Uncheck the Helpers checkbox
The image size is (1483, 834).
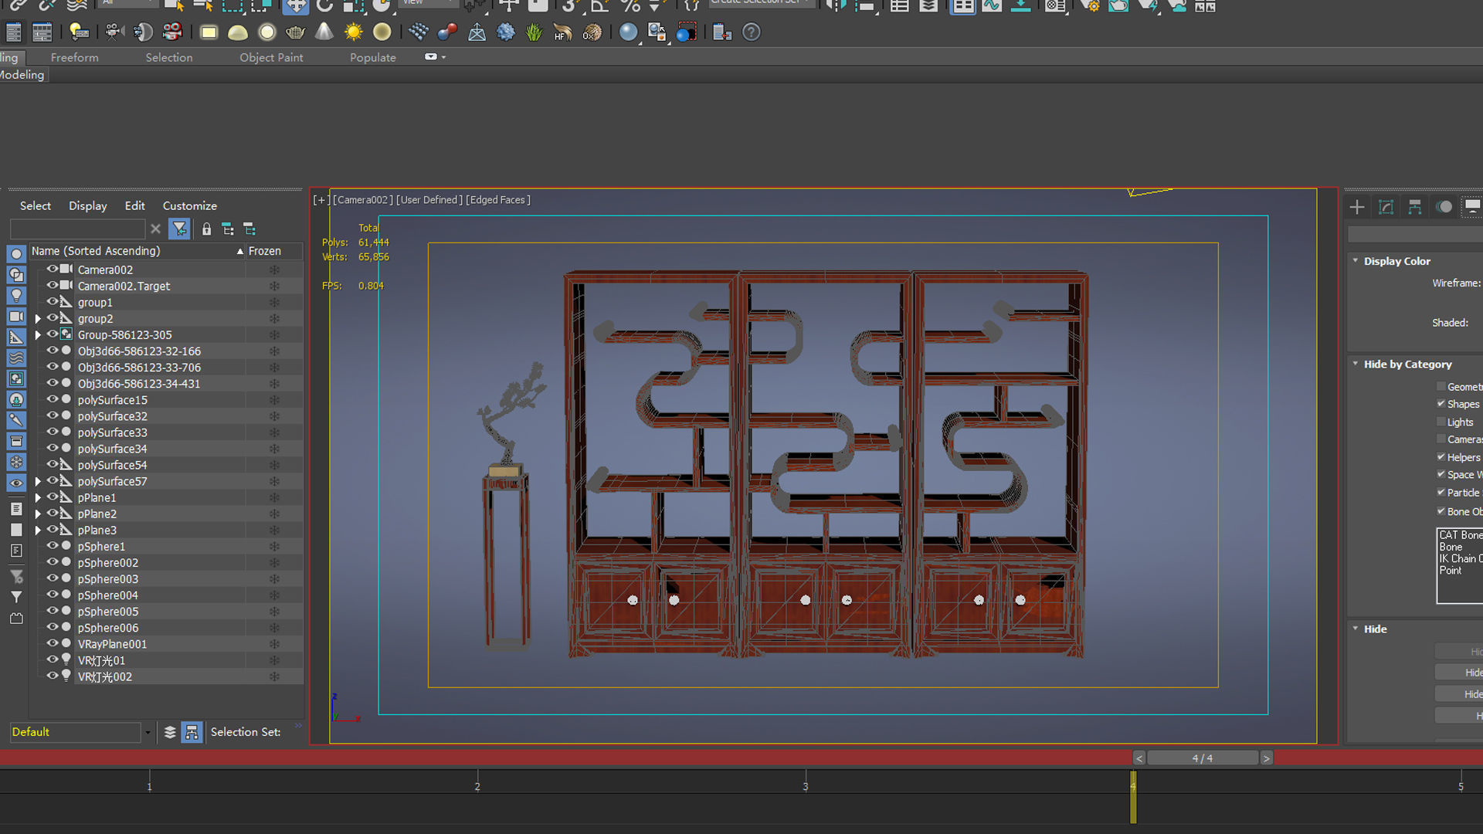click(1441, 457)
